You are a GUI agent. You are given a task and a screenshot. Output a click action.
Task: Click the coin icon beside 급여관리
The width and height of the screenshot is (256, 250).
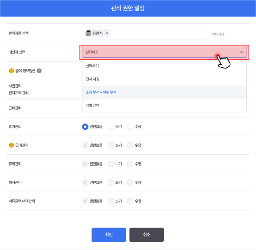(11, 145)
